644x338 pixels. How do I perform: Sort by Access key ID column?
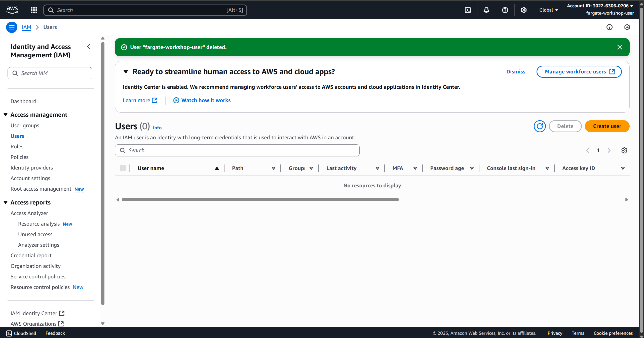pos(623,168)
